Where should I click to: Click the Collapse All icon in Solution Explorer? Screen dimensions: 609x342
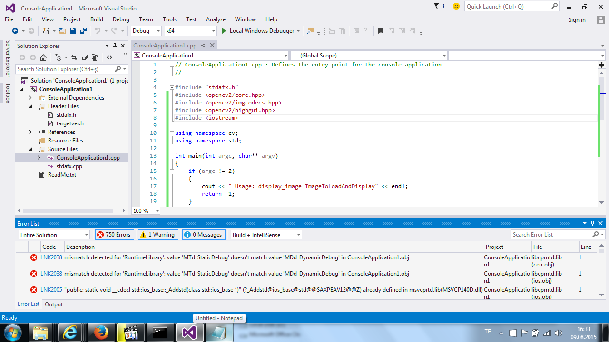pyautogui.click(x=85, y=57)
